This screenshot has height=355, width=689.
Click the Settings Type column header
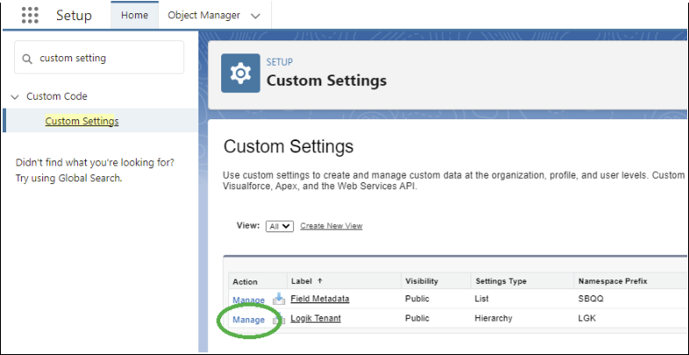pyautogui.click(x=501, y=280)
